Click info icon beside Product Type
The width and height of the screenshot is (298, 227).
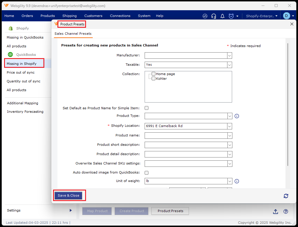tap(237, 116)
